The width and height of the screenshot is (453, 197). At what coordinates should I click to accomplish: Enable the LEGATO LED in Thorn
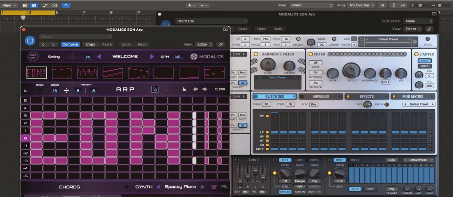coord(334,39)
